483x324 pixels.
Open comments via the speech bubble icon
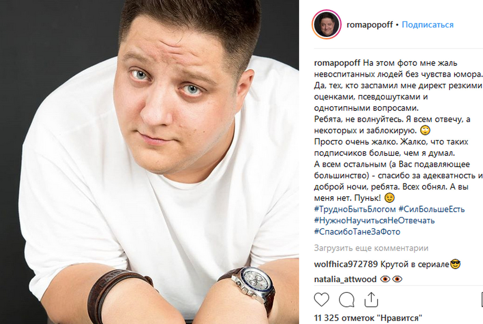pyautogui.click(x=347, y=299)
